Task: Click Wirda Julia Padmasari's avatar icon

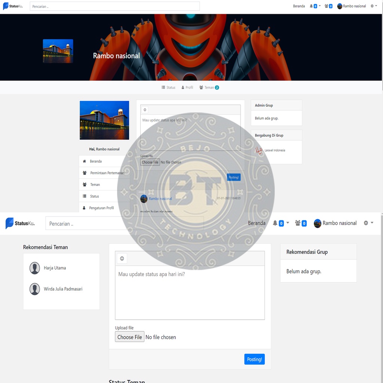Action: (x=35, y=289)
